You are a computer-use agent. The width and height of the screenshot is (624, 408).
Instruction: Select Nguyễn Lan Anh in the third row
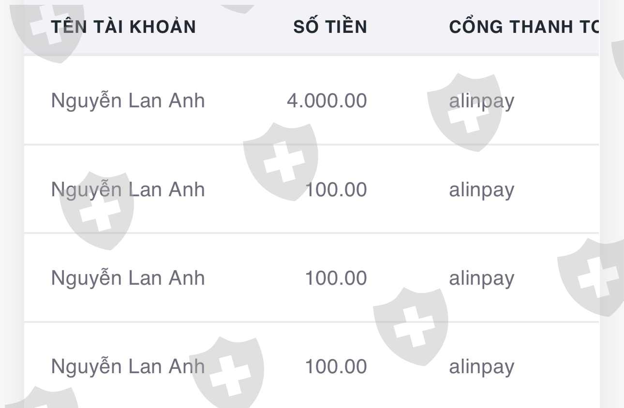128,278
